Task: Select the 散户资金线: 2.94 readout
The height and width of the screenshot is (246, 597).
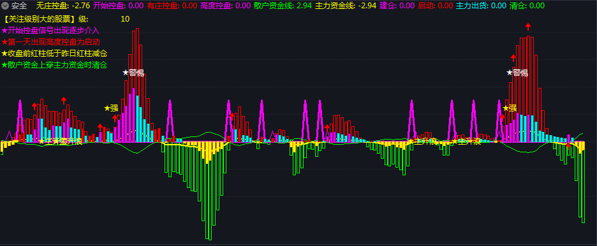Action: 283,6
